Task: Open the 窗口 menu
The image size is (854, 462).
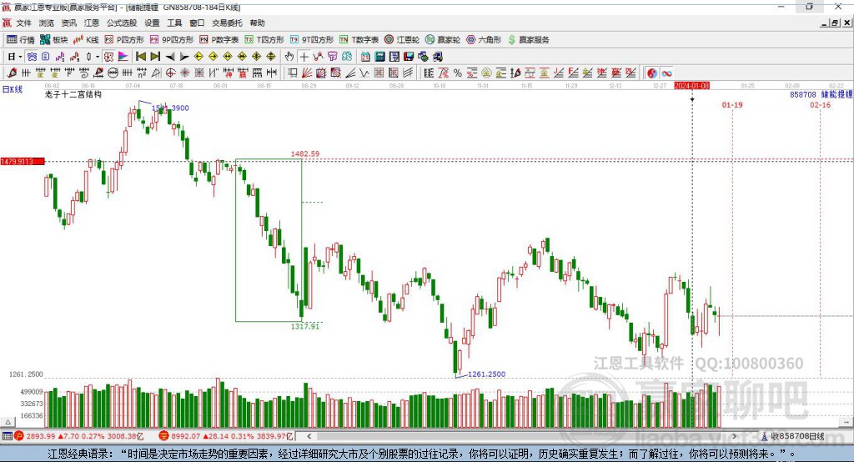Action: tap(197, 23)
